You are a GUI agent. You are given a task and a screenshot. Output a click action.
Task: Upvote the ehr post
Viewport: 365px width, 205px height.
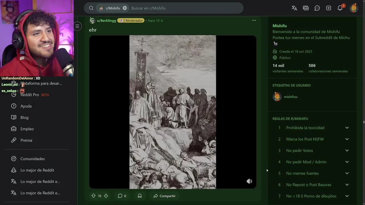coord(94,196)
